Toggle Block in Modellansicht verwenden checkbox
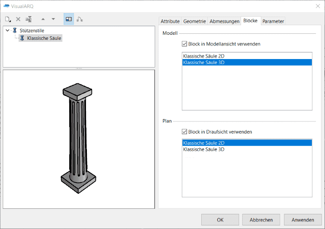Image resolution: width=325 pixels, height=229 pixels. (x=184, y=44)
